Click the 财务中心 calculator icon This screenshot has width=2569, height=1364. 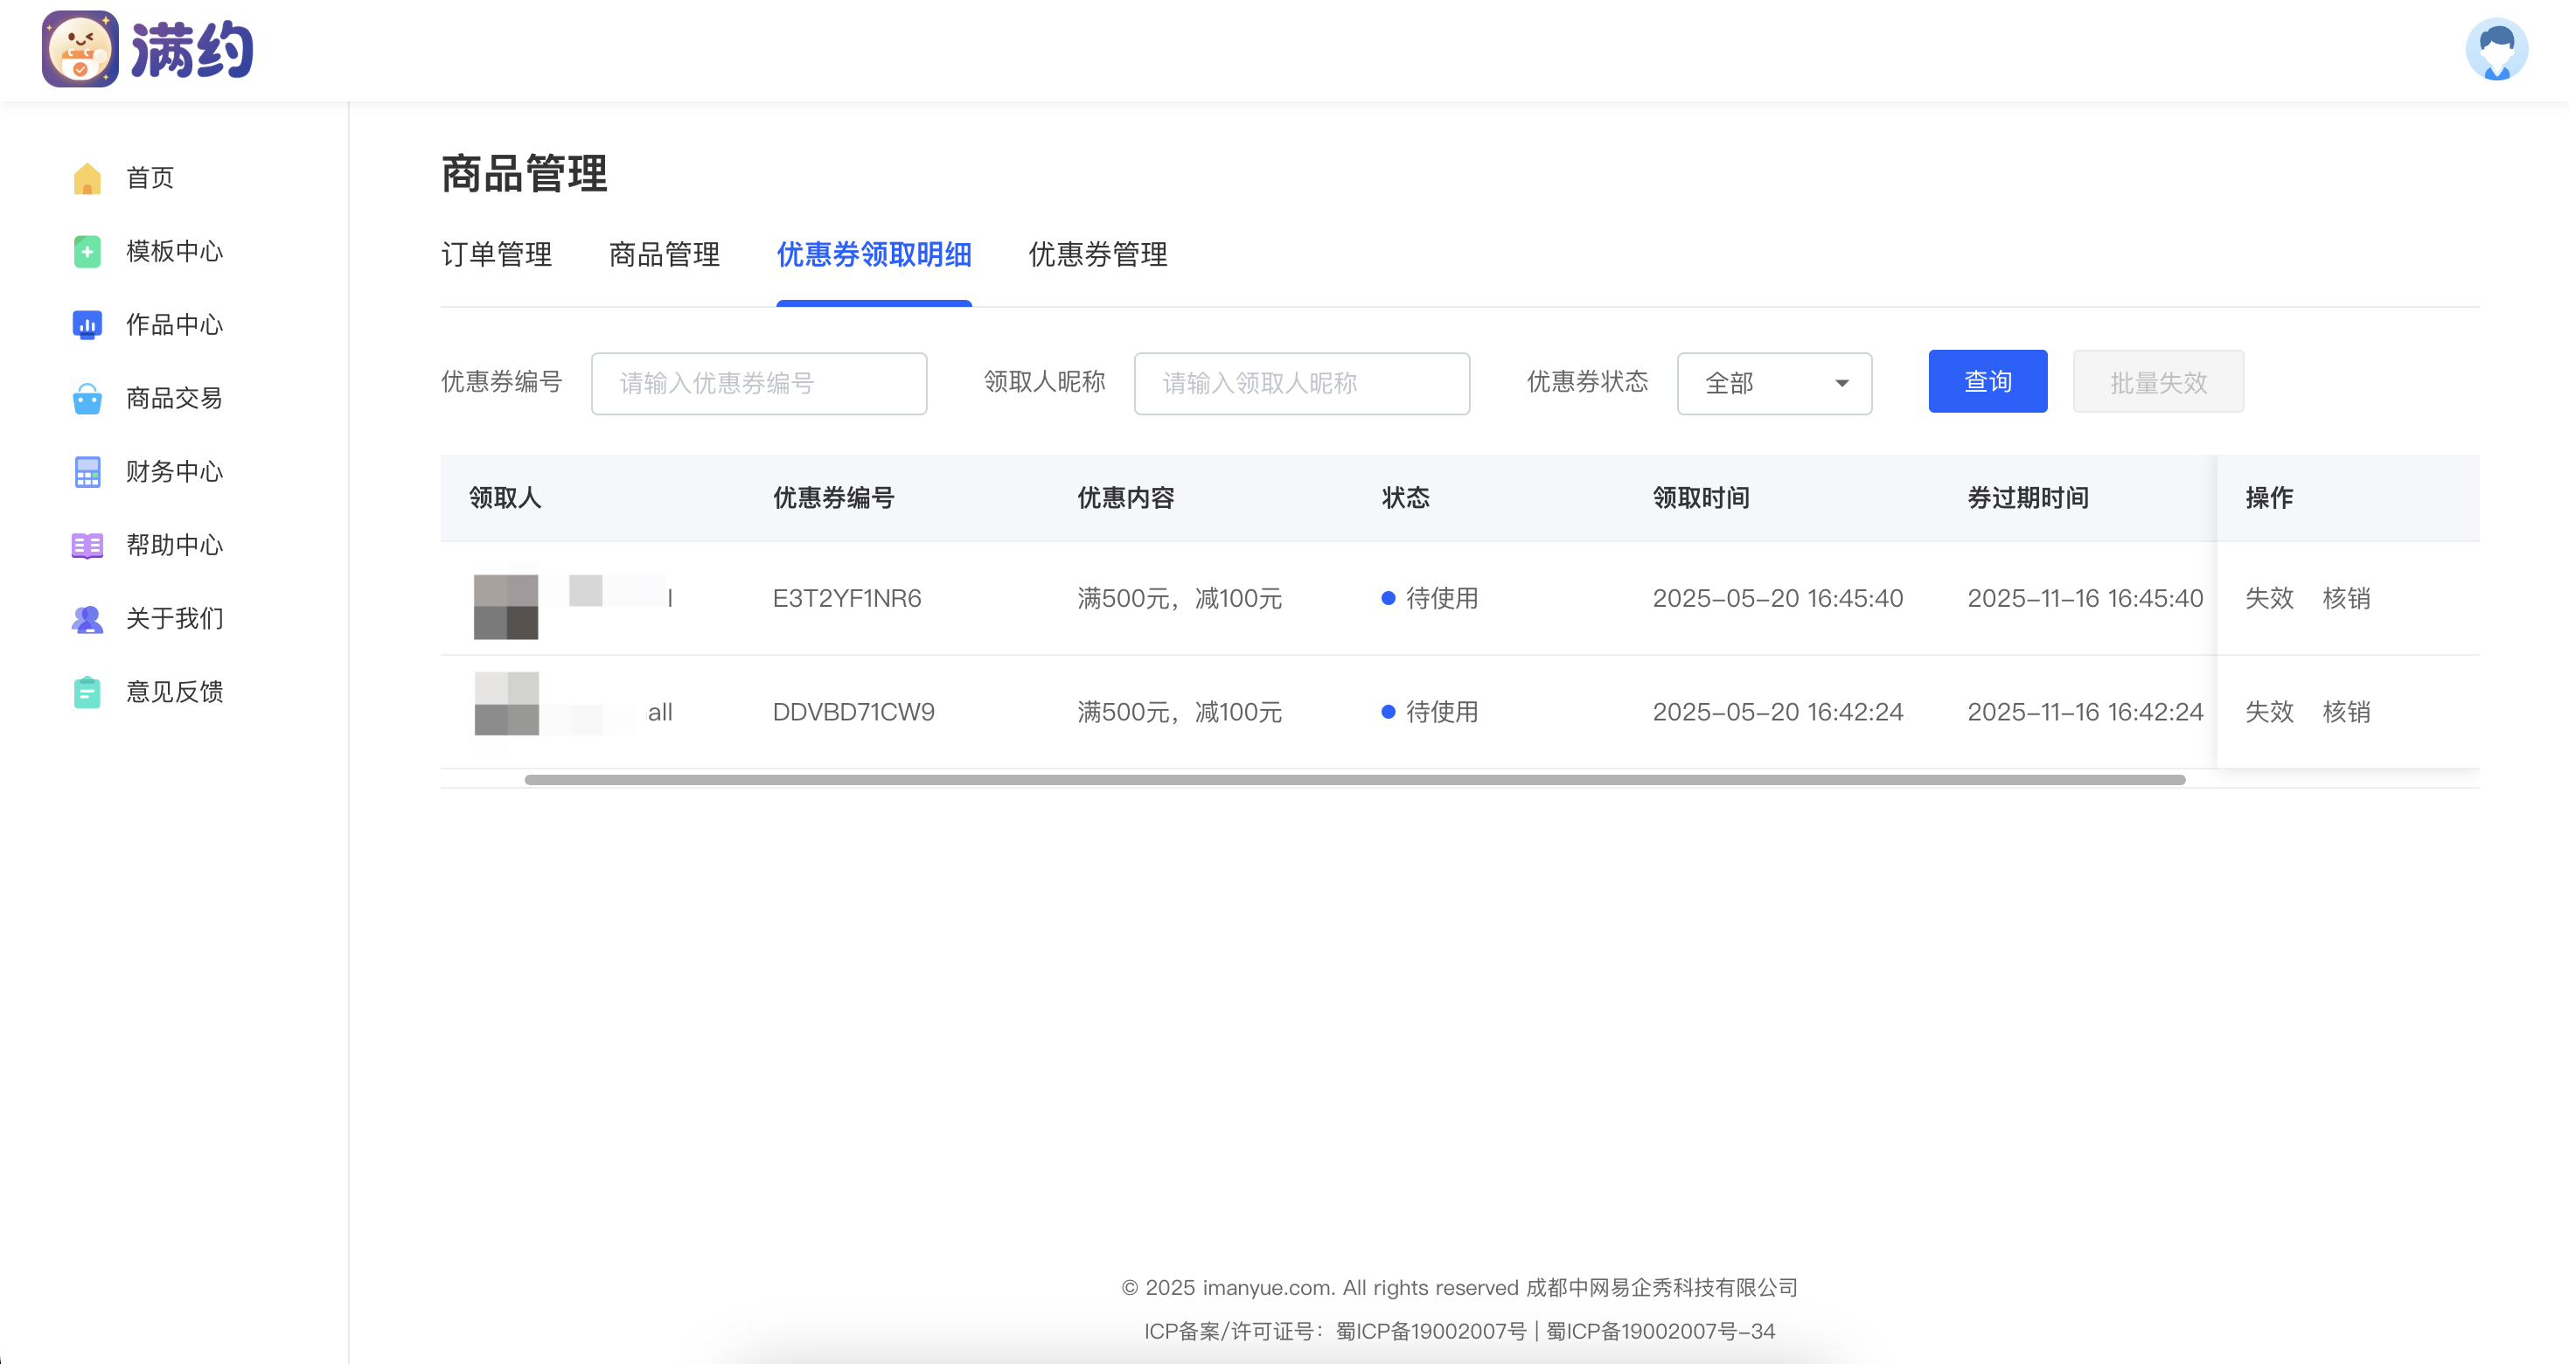coord(87,471)
